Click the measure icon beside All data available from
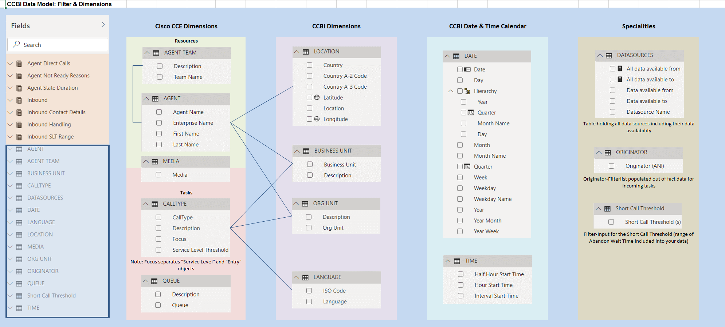Viewport: 725px width, 327px height. (620, 68)
